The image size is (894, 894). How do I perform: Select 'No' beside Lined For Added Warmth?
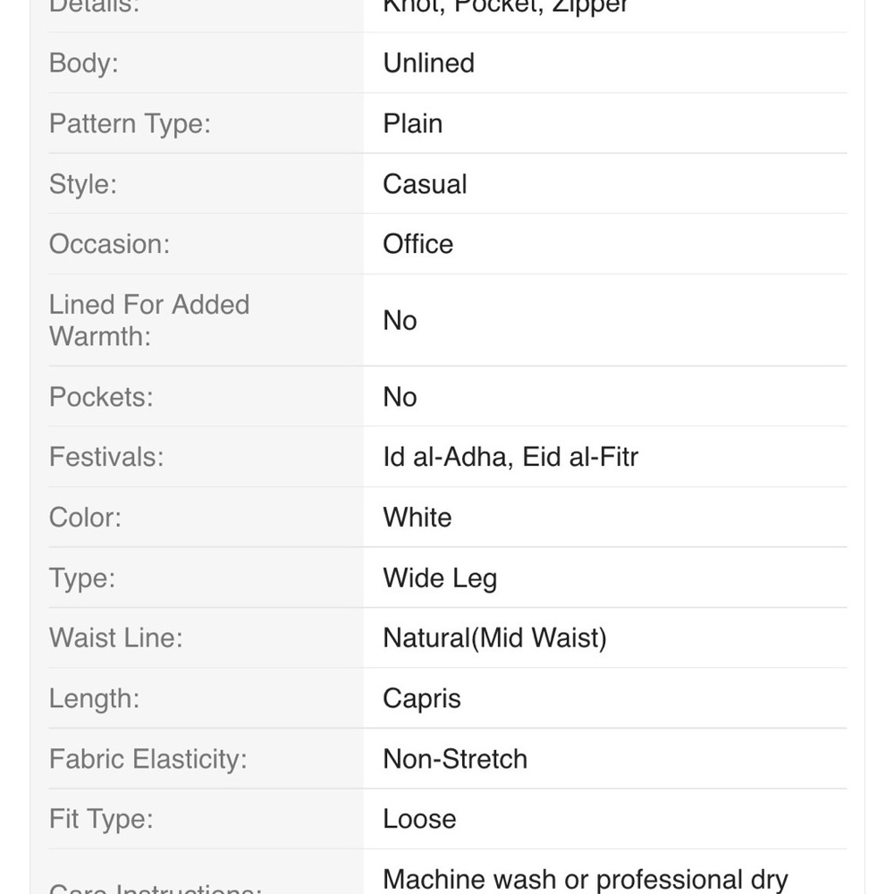coord(401,320)
